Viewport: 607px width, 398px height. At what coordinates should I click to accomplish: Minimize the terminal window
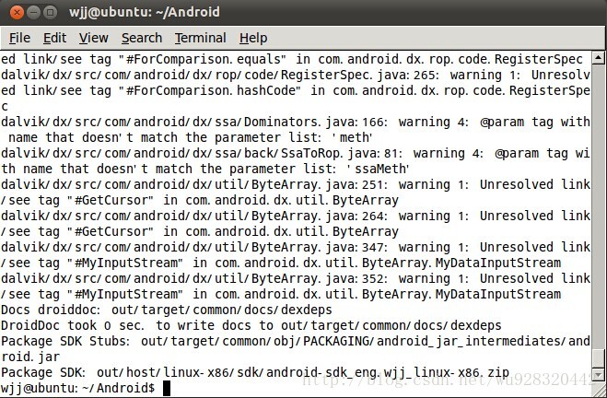(x=33, y=12)
